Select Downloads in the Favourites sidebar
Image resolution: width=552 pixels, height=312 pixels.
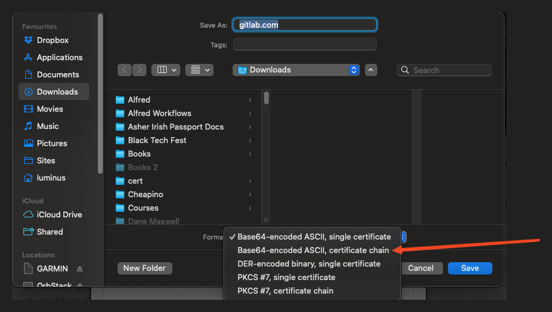click(x=54, y=92)
